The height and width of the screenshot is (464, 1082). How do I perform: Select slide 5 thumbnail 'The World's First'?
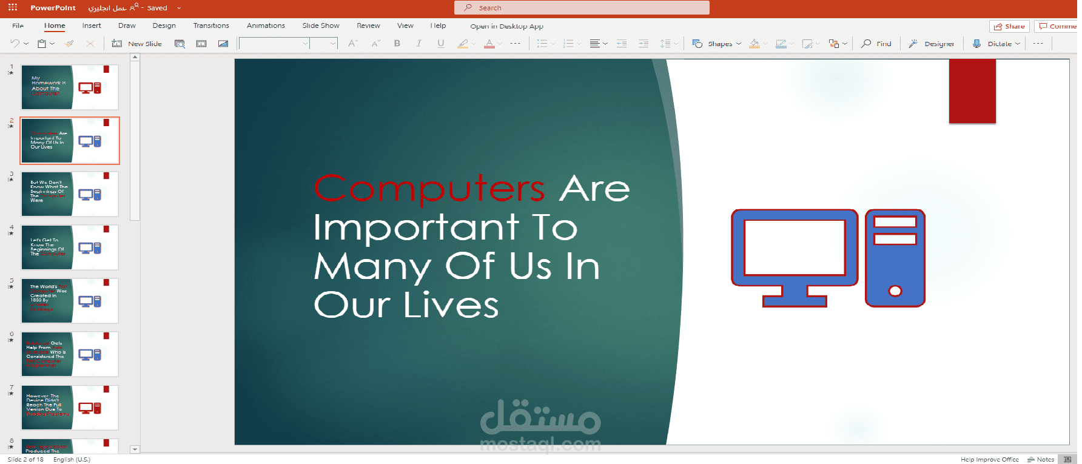tap(70, 301)
